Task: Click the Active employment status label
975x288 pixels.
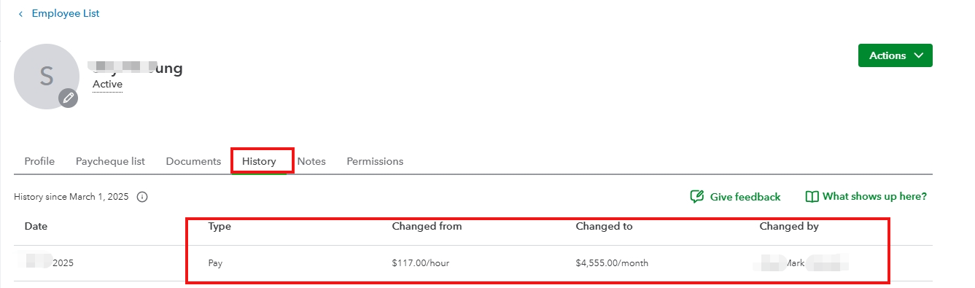Action: tap(107, 85)
